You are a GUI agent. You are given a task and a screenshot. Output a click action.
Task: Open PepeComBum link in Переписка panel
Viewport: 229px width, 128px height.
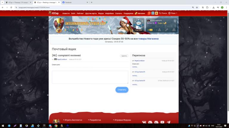[x=140, y=61]
